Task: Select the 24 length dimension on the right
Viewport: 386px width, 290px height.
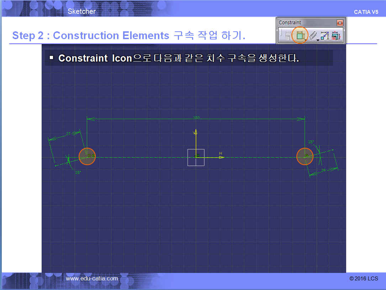Action: tap(323, 170)
